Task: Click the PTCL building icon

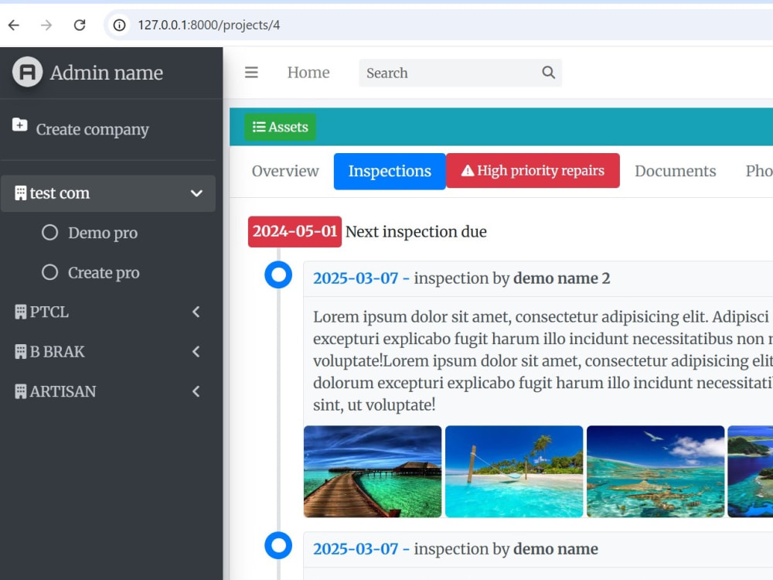Action: point(21,312)
